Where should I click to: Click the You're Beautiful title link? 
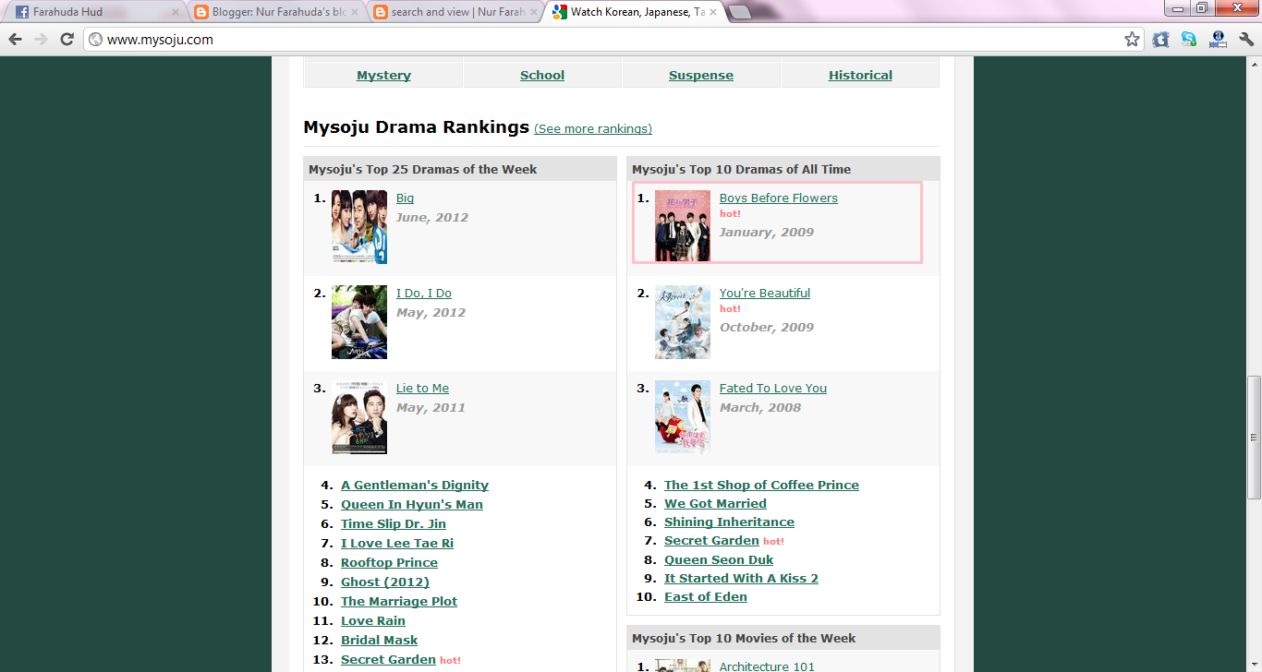[765, 294]
